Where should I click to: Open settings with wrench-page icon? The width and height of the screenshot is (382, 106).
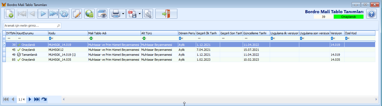tap(148, 14)
